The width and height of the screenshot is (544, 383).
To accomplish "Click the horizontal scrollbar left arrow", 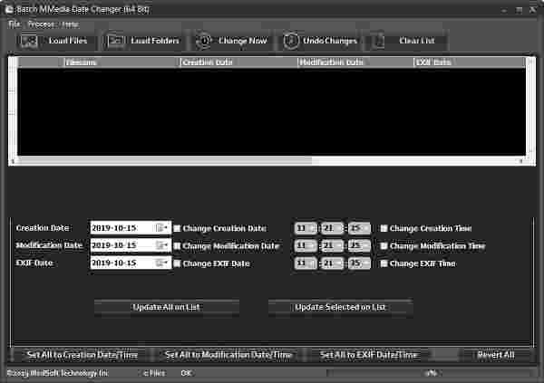I will [x=14, y=160].
